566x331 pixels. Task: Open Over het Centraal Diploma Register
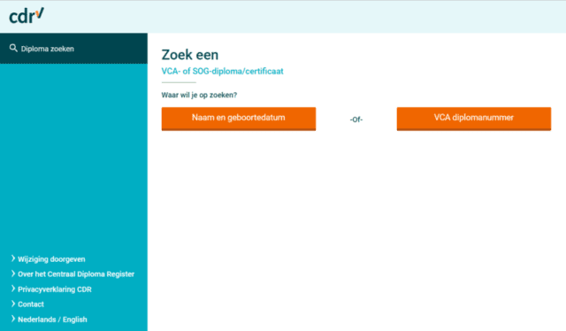click(76, 274)
